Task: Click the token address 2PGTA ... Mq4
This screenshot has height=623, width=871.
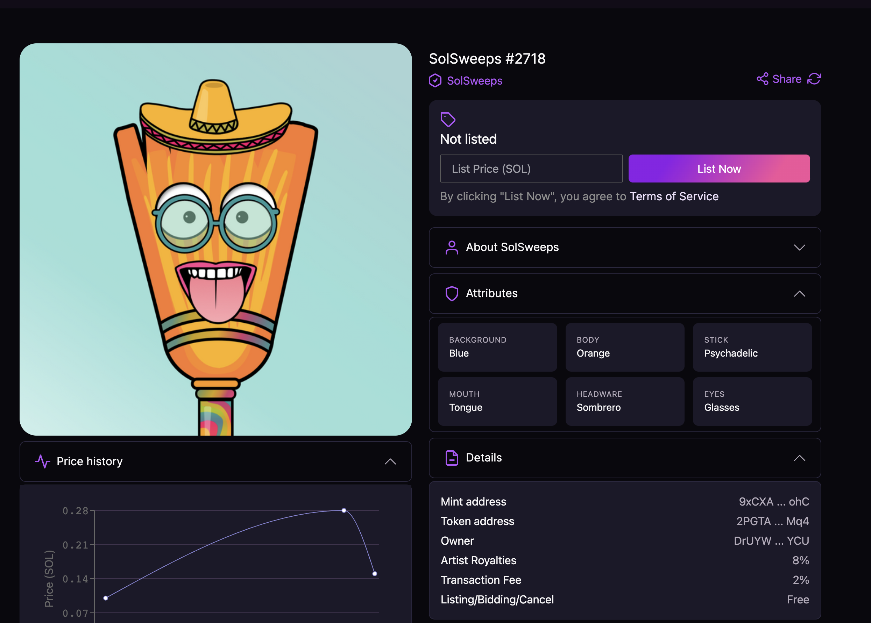Action: point(772,521)
